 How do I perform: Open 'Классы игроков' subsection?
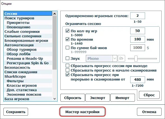(28, 86)
